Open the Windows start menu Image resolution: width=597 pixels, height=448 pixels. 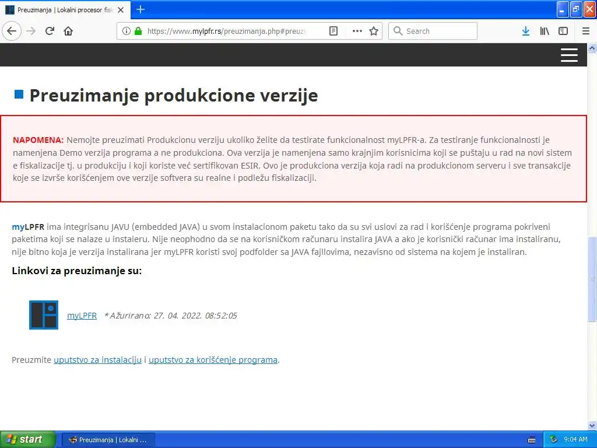click(27, 439)
